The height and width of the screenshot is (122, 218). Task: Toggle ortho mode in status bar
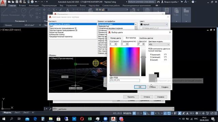(x=149, y=113)
